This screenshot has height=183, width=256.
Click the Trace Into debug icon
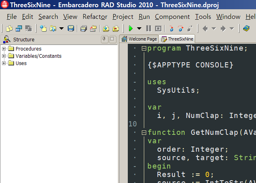pos(171,28)
